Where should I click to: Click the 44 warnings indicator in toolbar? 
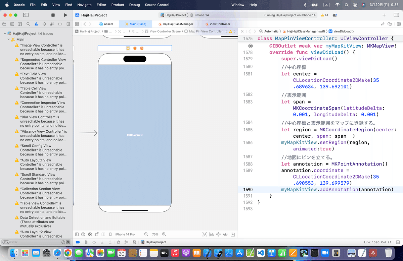point(325,15)
